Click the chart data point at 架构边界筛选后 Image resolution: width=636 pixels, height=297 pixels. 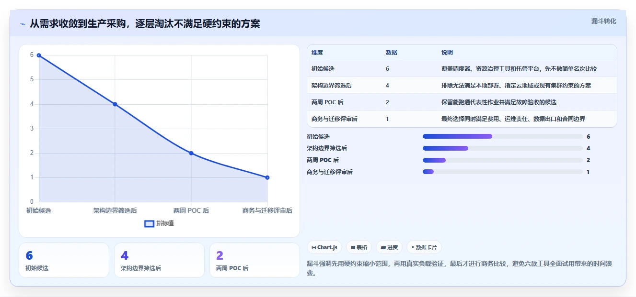coord(115,104)
